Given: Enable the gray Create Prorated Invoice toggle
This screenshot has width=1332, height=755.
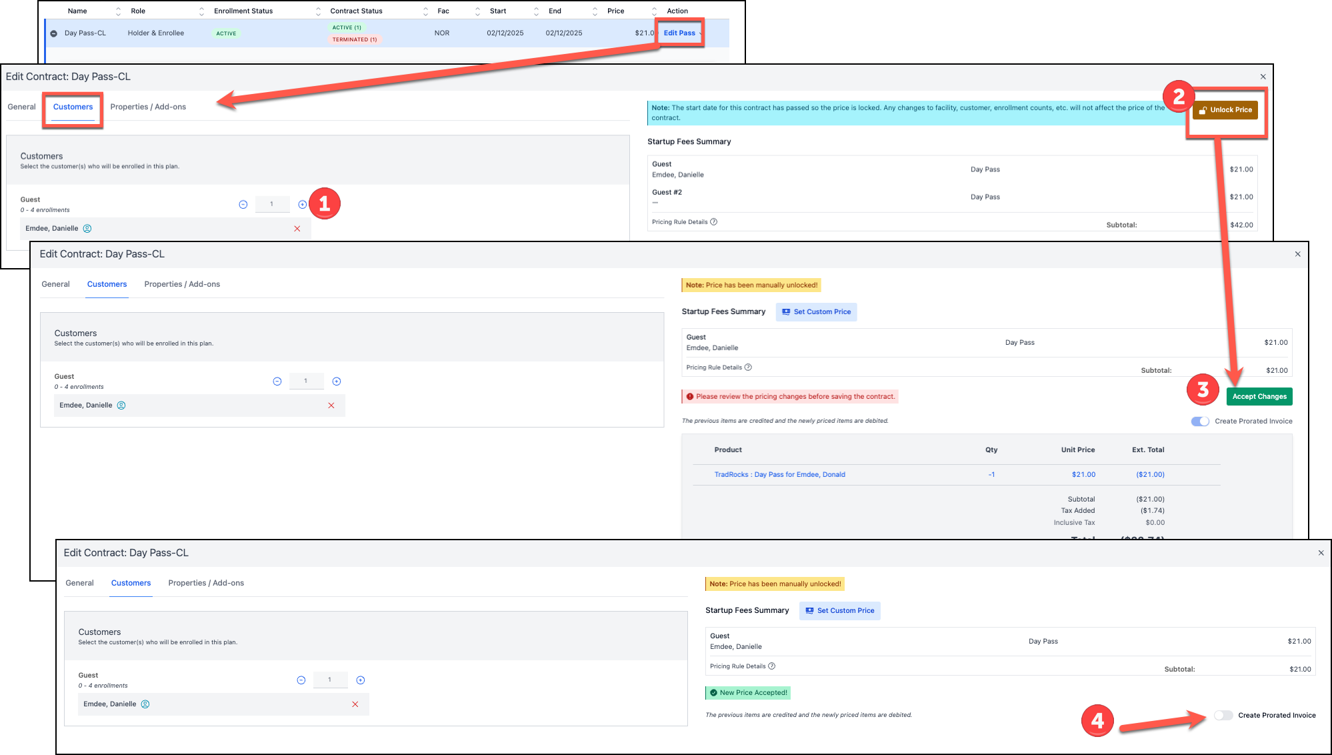Looking at the screenshot, I should click(1223, 715).
